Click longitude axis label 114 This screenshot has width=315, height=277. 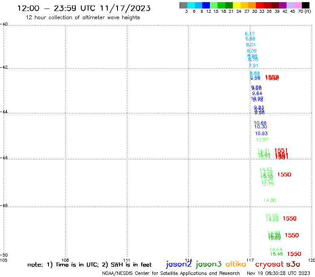coord(189,260)
